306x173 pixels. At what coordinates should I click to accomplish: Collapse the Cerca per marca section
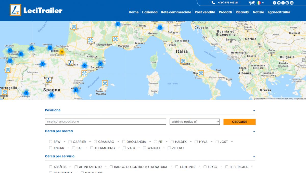tap(254, 132)
